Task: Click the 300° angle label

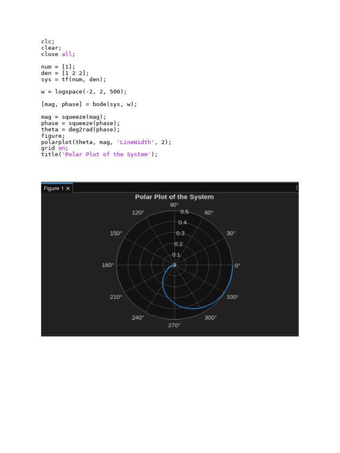Action: click(x=210, y=318)
